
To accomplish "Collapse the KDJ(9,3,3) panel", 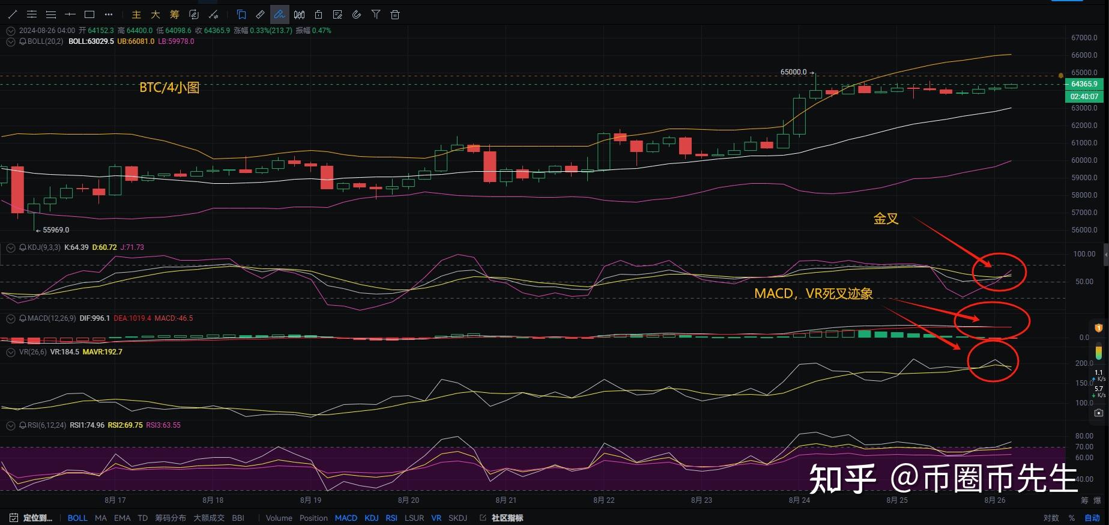I will click(10, 247).
